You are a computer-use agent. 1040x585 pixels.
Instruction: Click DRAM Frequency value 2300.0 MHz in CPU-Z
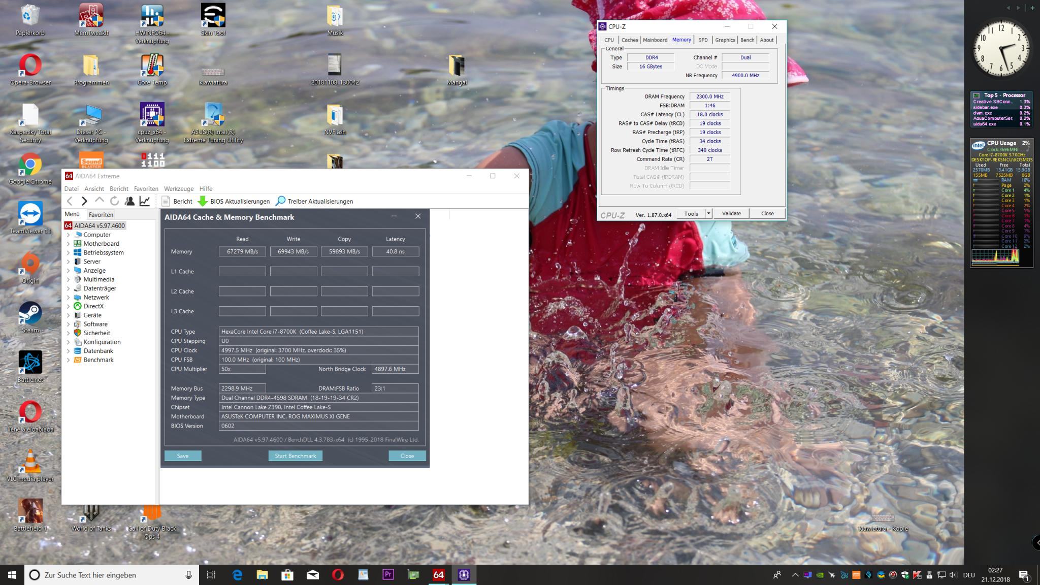(710, 96)
